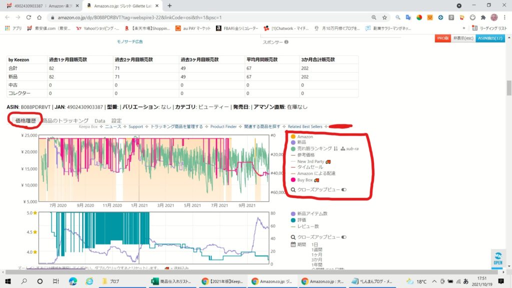This screenshot has width=512, height=288.
Task: Open a new browser tab
Action: [169, 5]
